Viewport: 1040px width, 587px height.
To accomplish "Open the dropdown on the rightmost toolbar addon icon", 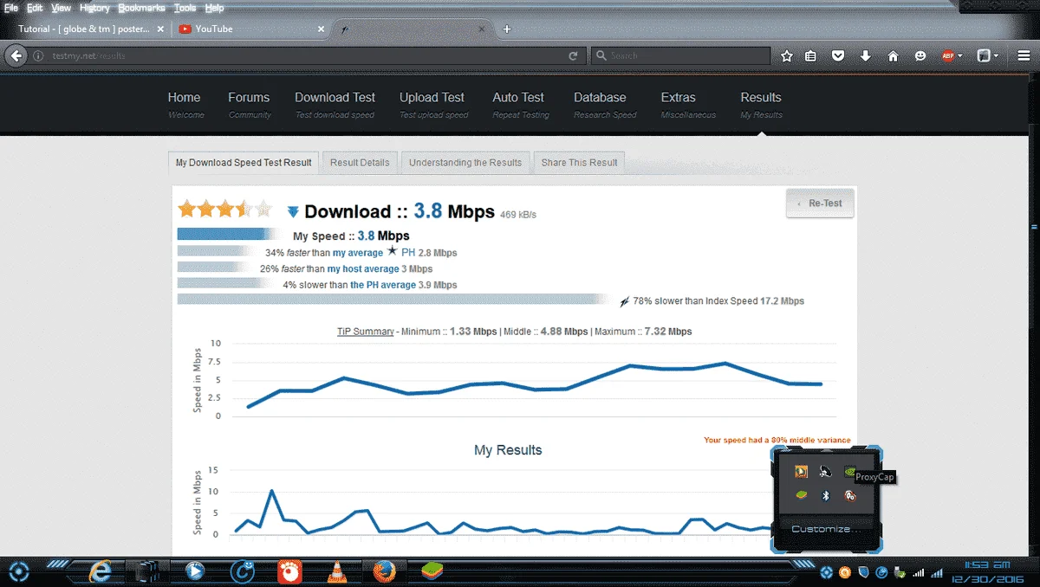I will click(x=997, y=55).
